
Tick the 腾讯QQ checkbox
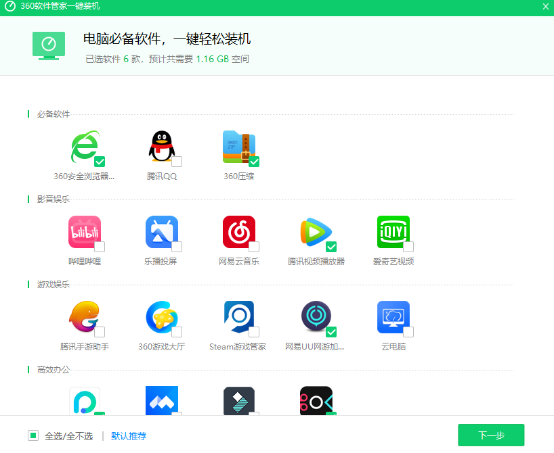click(x=177, y=162)
